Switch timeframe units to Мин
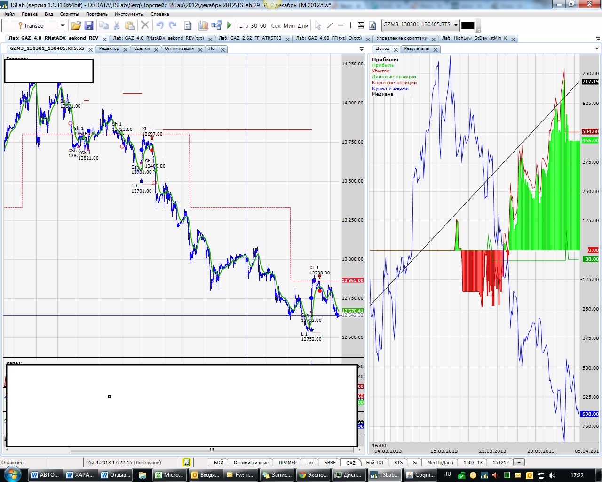Viewport: 602px width, 482px height. (289, 26)
